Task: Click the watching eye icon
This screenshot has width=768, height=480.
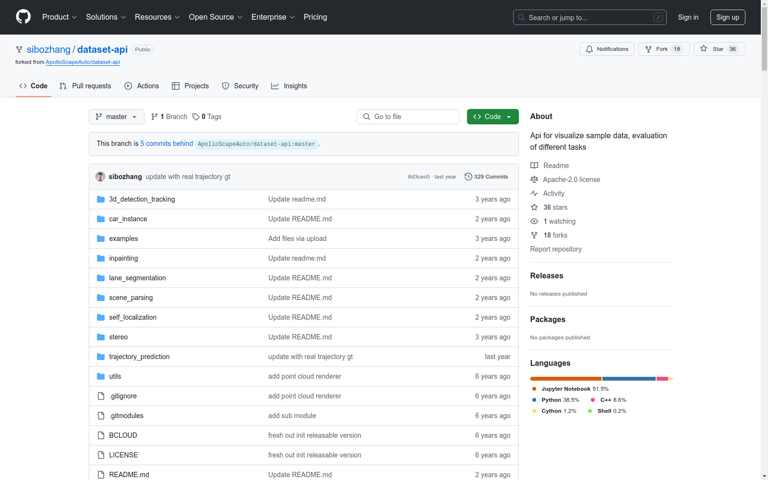Action: pyautogui.click(x=534, y=221)
